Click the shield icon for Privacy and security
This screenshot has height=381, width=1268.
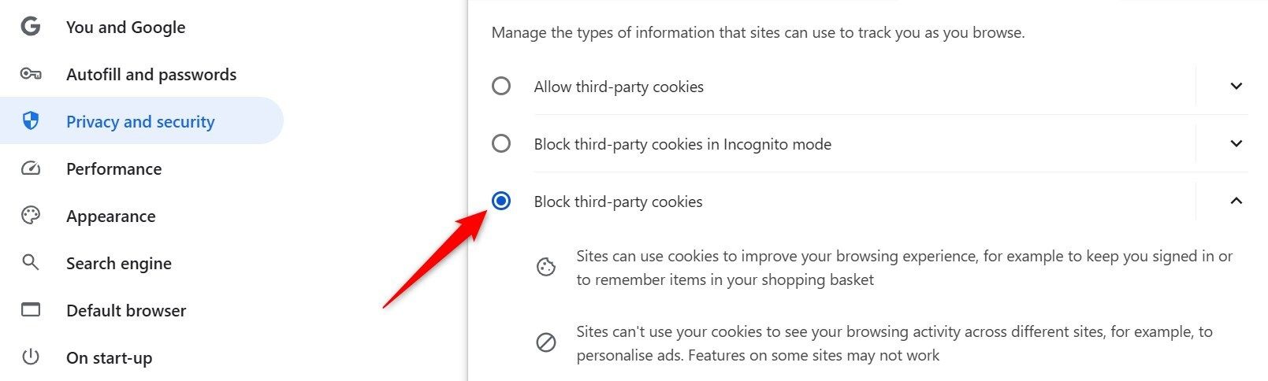point(31,121)
